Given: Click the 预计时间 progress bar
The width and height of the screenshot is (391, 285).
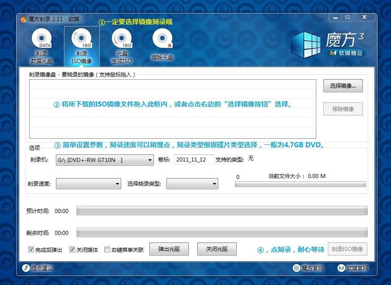Looking at the screenshot, I should (x=222, y=210).
